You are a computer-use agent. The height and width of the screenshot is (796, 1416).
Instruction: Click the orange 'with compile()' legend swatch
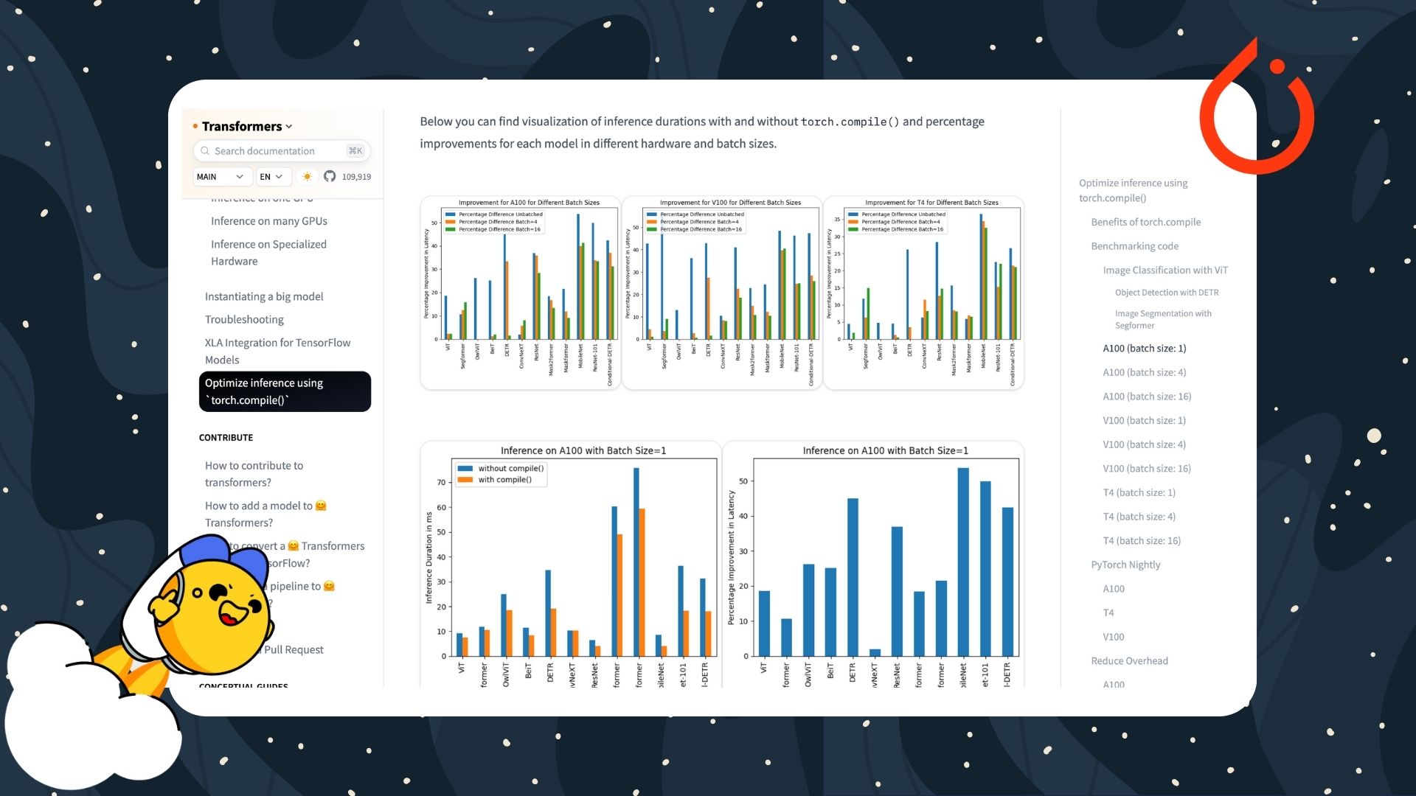tap(465, 480)
